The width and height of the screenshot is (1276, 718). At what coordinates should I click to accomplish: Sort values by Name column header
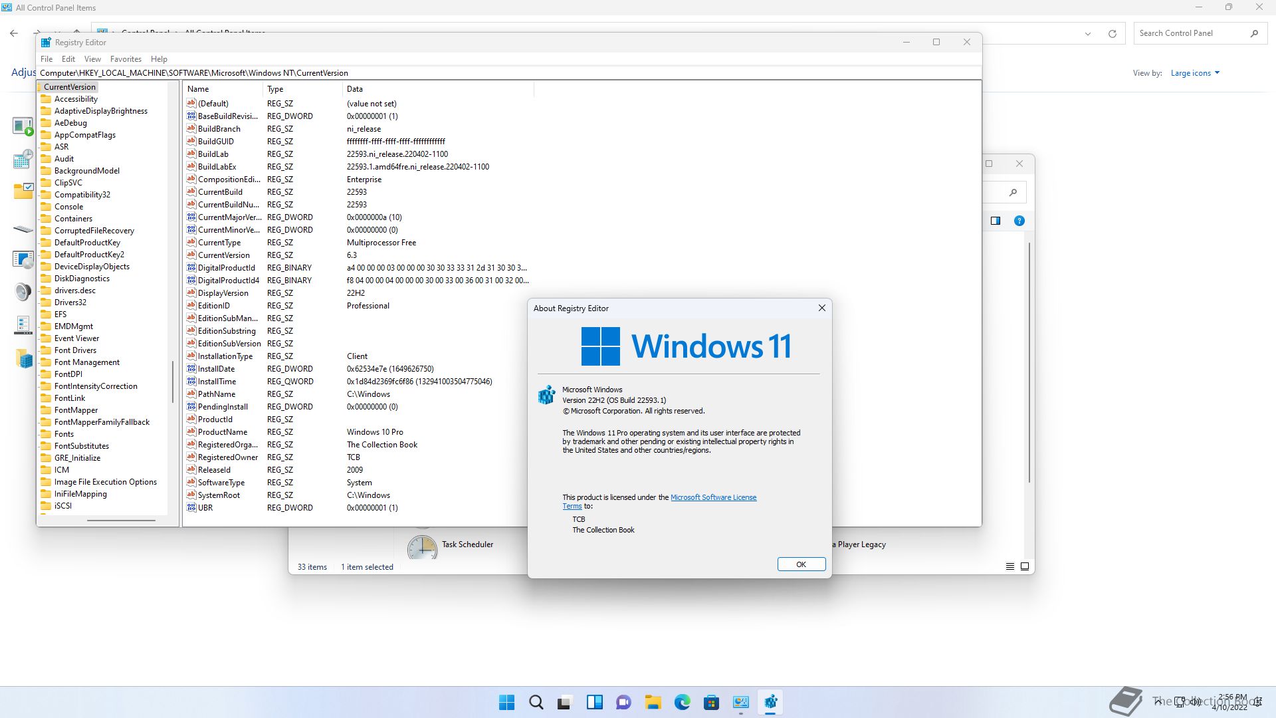tap(223, 89)
